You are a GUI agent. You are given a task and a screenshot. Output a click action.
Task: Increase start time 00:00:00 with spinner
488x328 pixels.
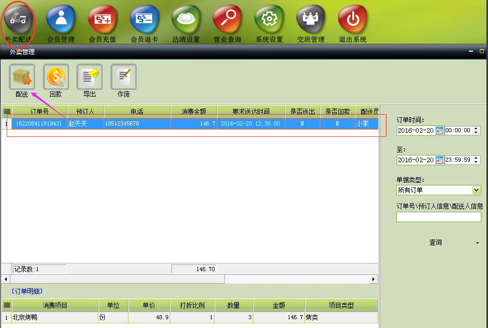(x=476, y=128)
